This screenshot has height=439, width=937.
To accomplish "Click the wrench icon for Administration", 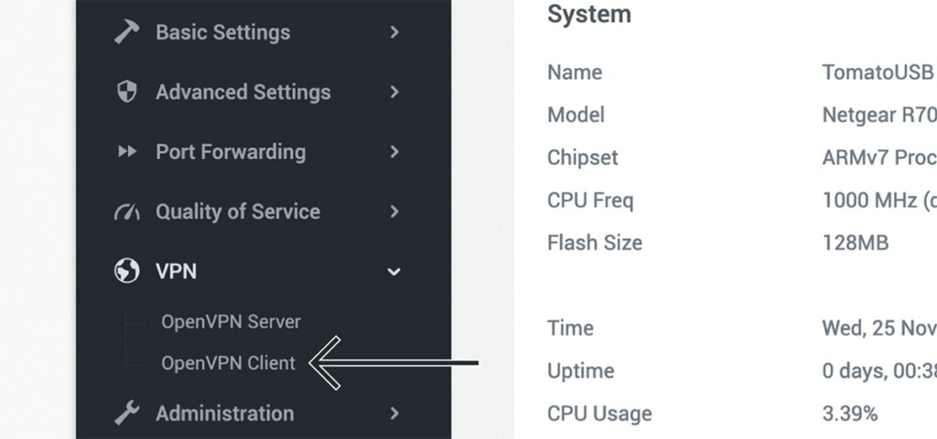I will pyautogui.click(x=126, y=413).
